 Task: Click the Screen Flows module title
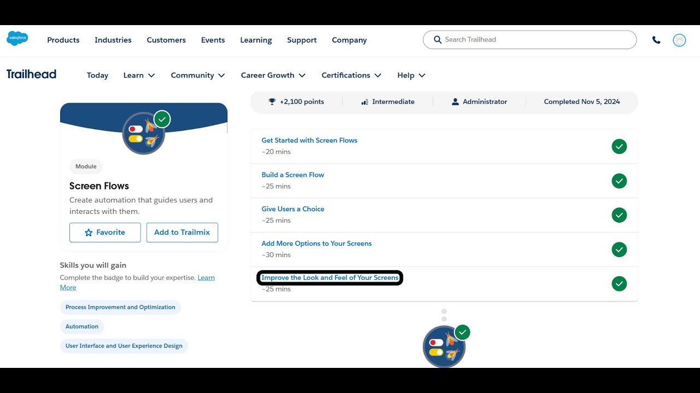tap(99, 186)
